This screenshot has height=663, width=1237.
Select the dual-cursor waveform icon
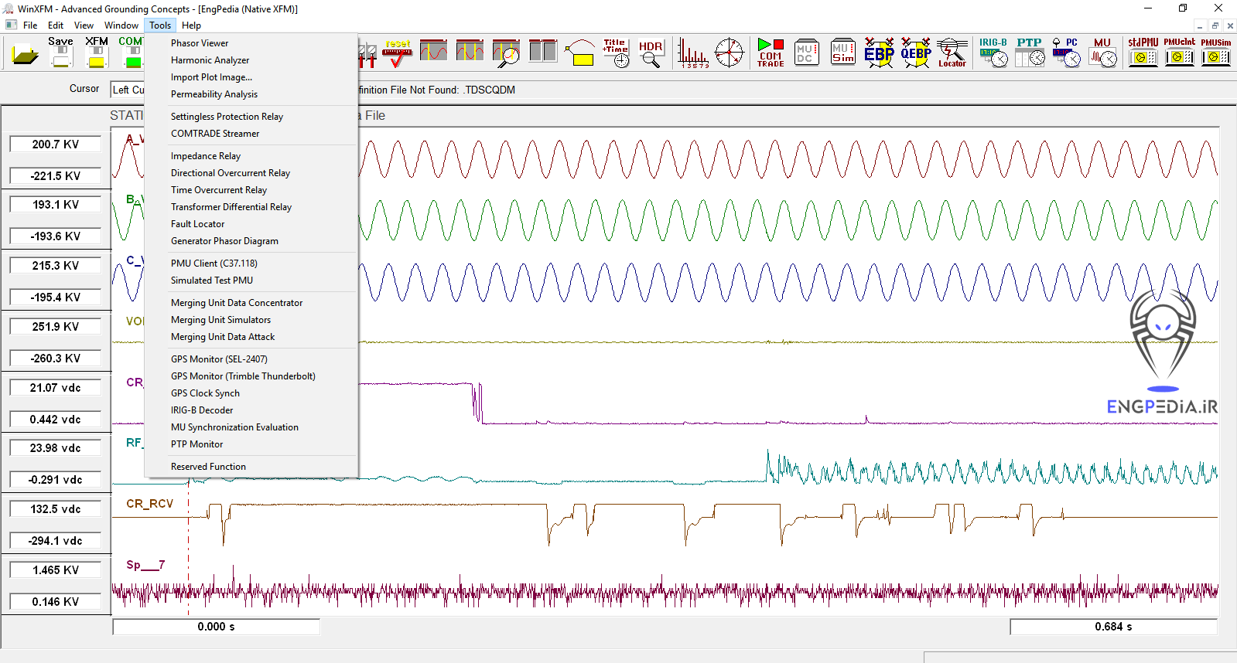click(x=470, y=51)
